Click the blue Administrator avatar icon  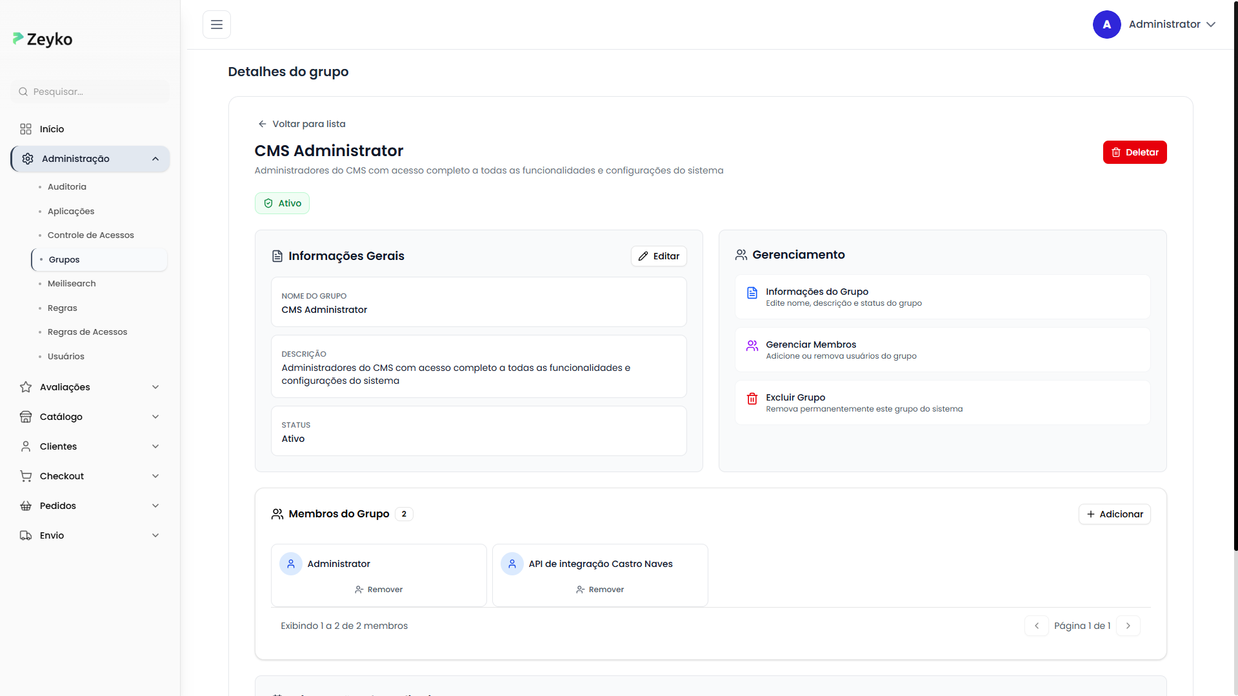[x=1106, y=25]
